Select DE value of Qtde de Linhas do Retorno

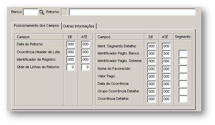point(71,67)
